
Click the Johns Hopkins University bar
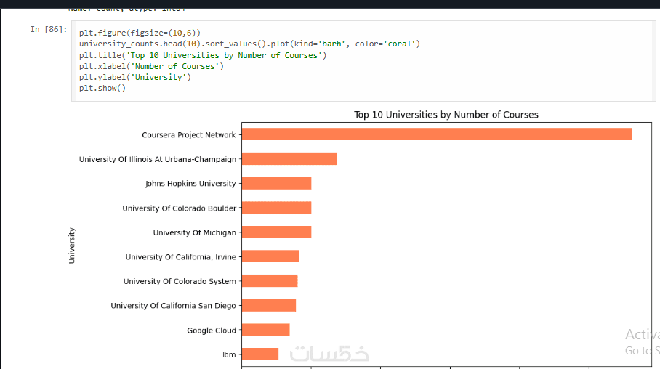point(276,183)
